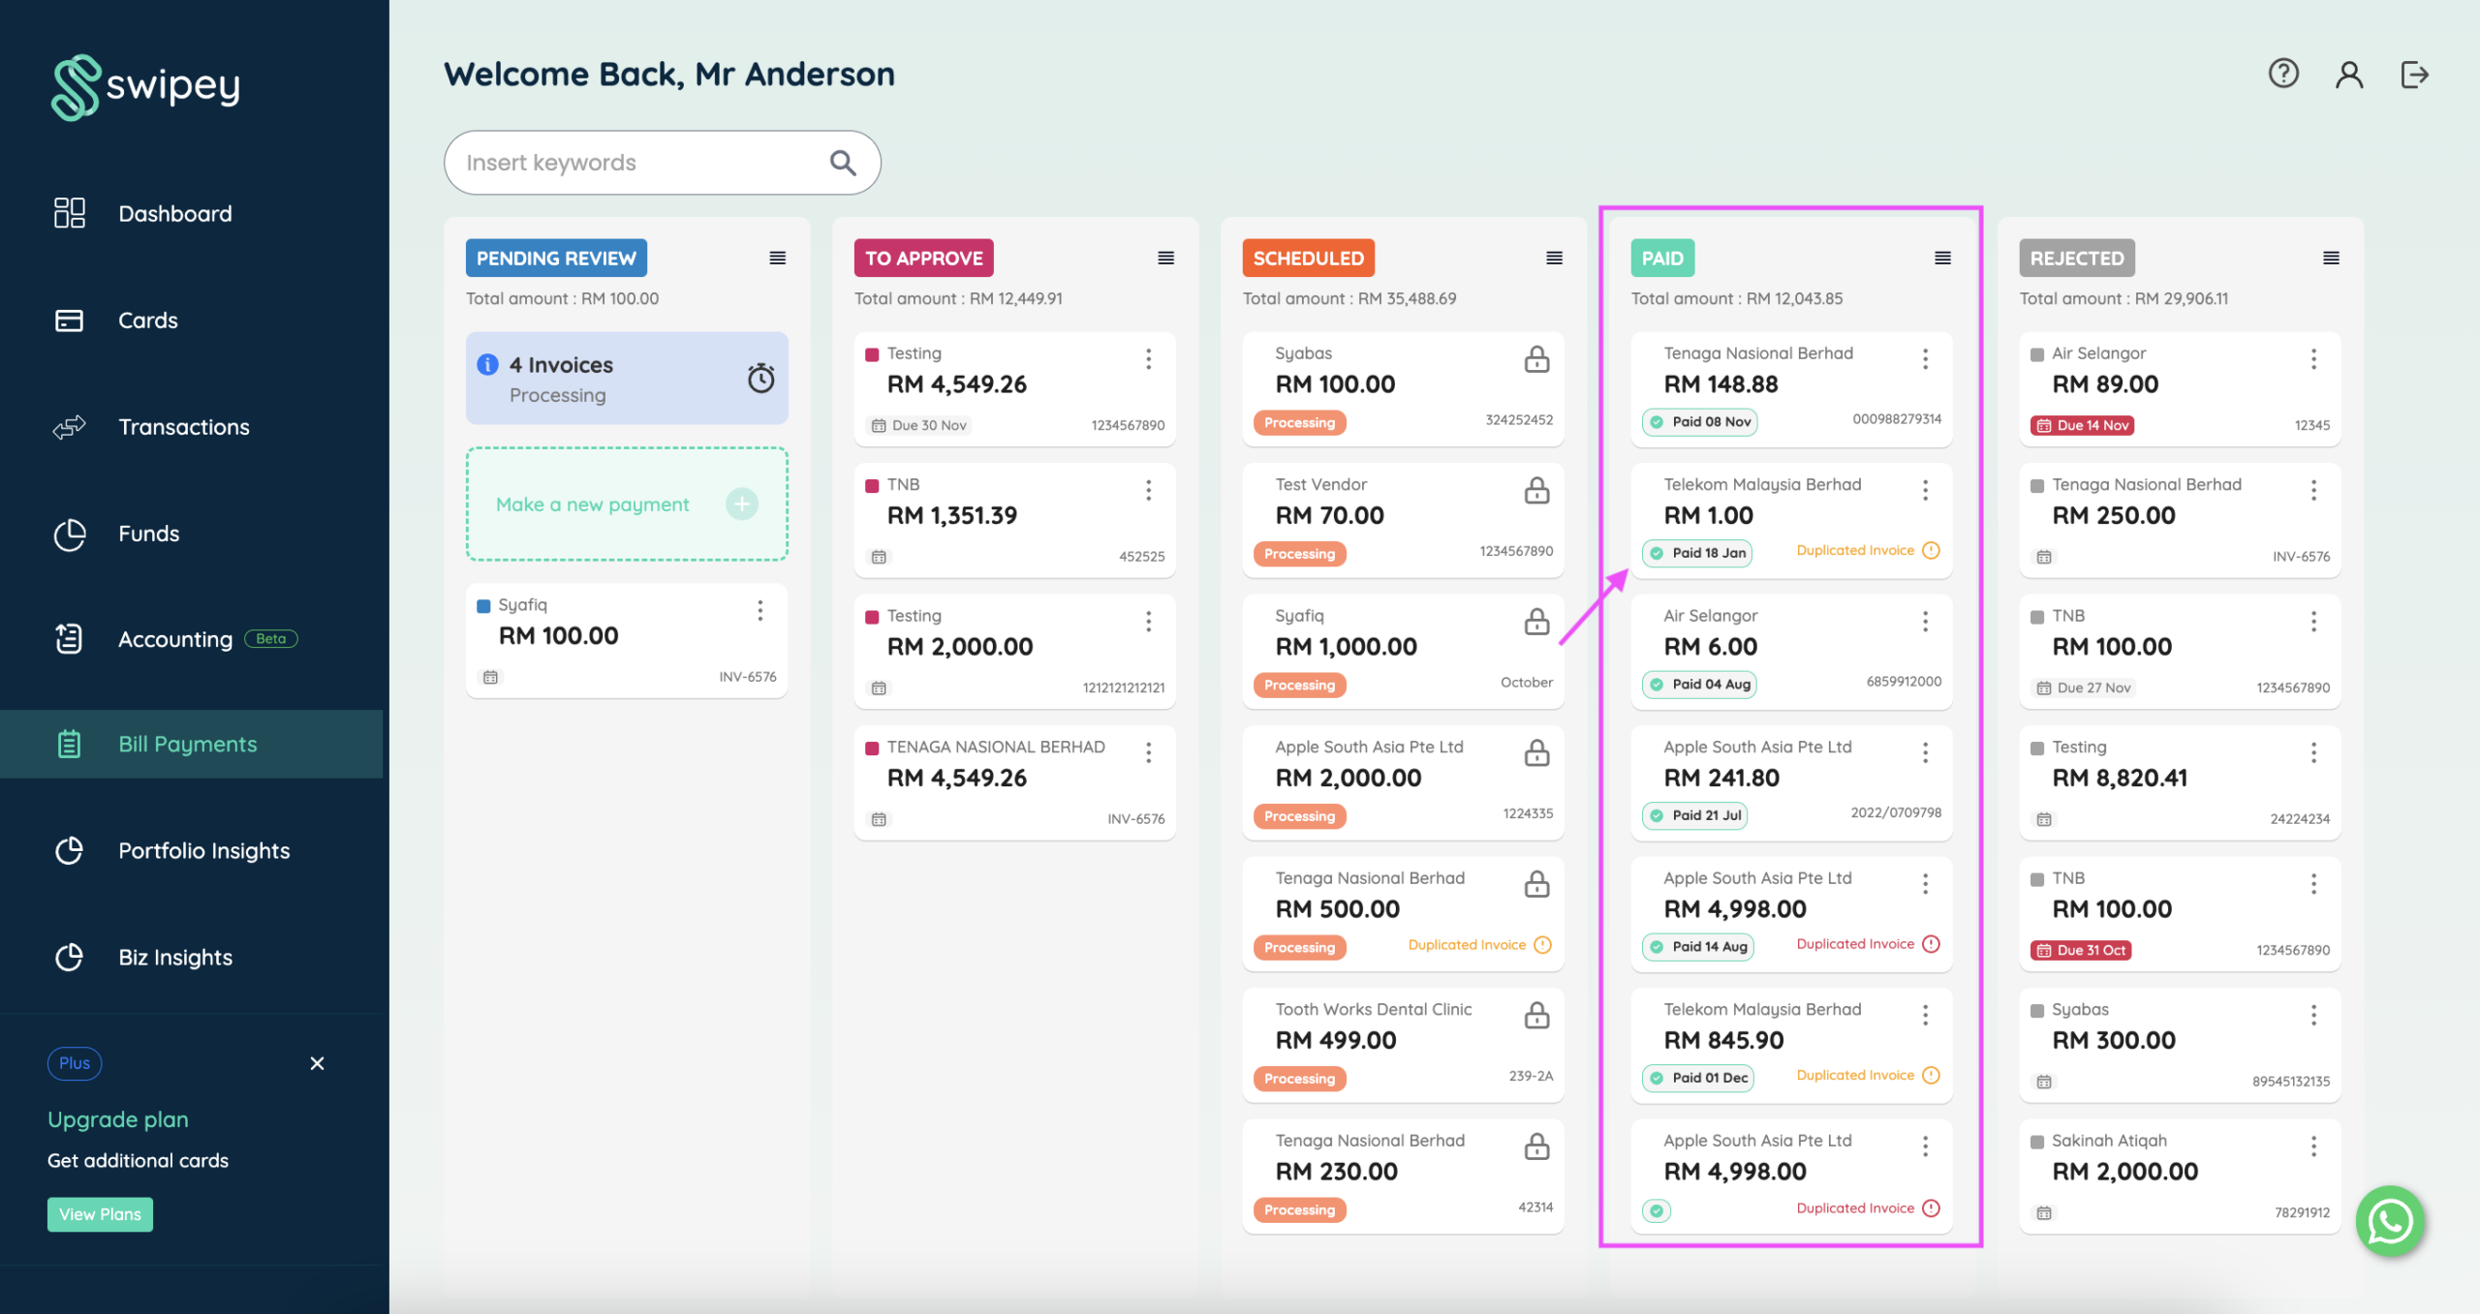The image size is (2480, 1314).
Task: Click Duplicated Invoice warning on Telekom RM 1.00
Action: point(1868,550)
